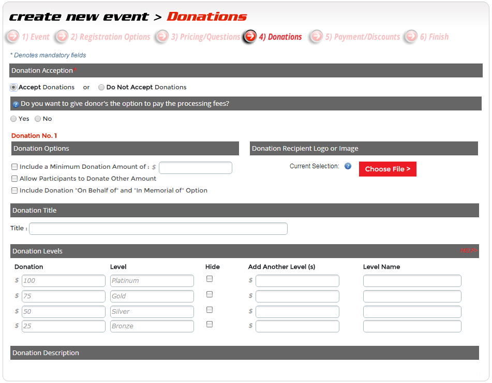Go to the 2) Registration Options tab
492x383 pixels.
pyautogui.click(x=110, y=37)
